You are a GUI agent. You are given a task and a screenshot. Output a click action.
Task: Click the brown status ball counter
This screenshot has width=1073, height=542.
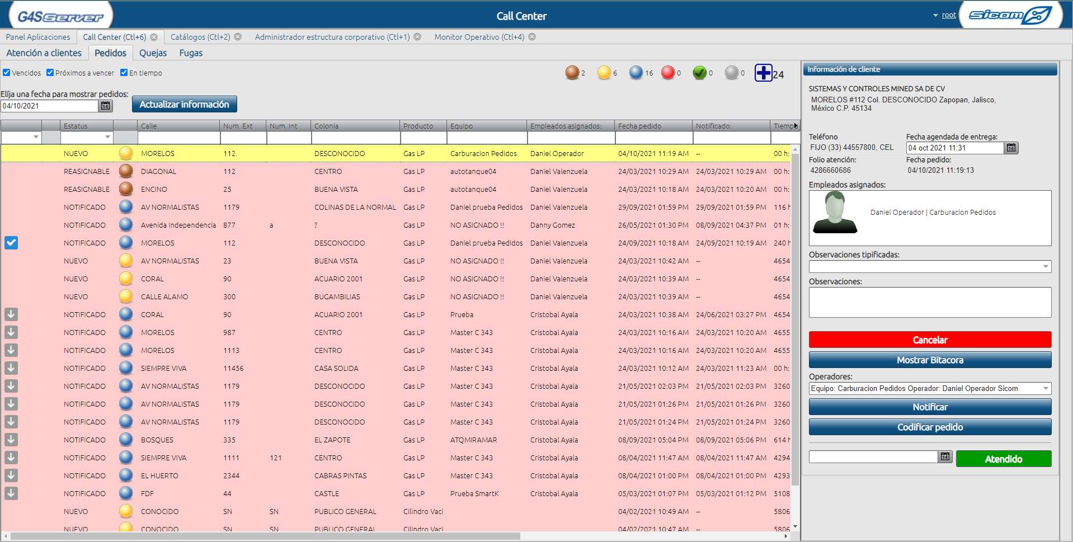[572, 73]
